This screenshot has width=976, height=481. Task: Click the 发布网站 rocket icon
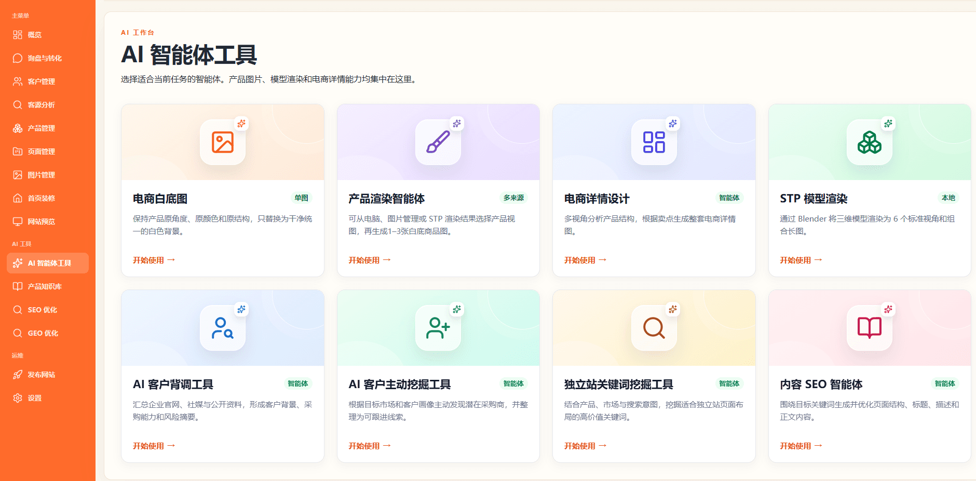(x=18, y=375)
